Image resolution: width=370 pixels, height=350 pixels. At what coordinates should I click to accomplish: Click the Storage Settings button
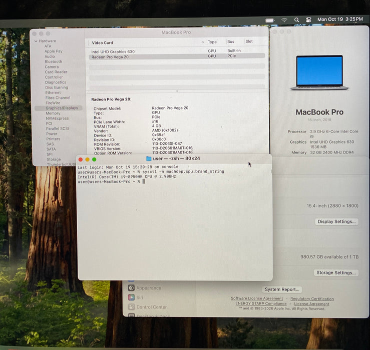point(336,272)
